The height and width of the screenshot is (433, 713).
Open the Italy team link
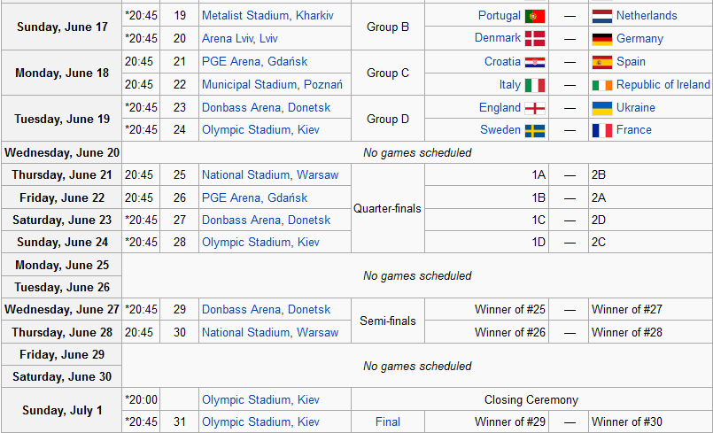point(510,85)
